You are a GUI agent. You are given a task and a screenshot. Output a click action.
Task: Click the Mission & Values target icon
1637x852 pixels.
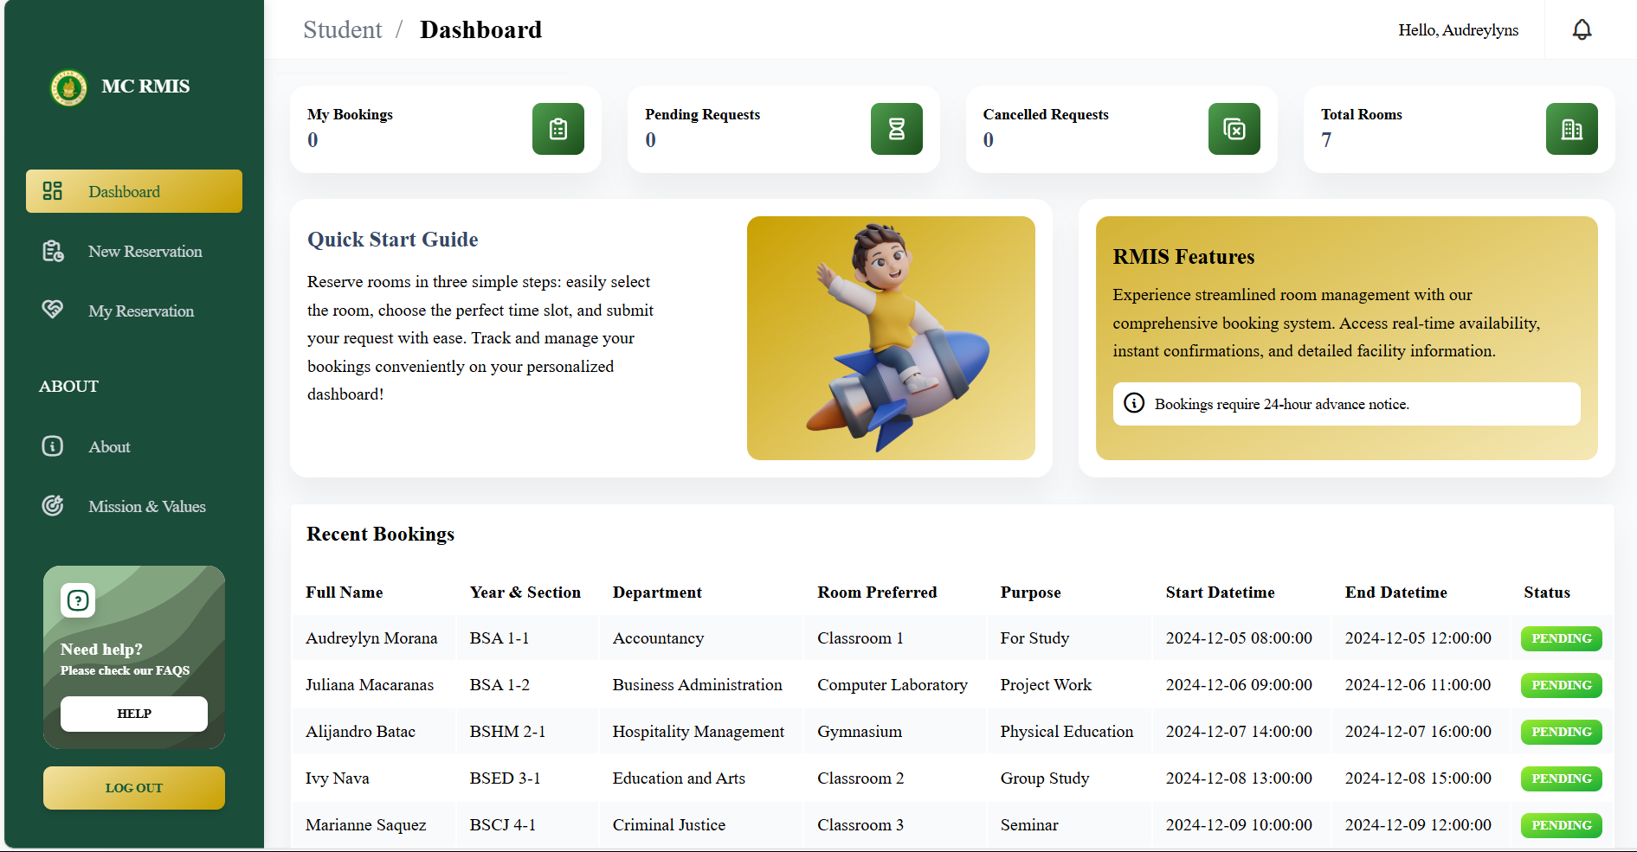click(53, 505)
